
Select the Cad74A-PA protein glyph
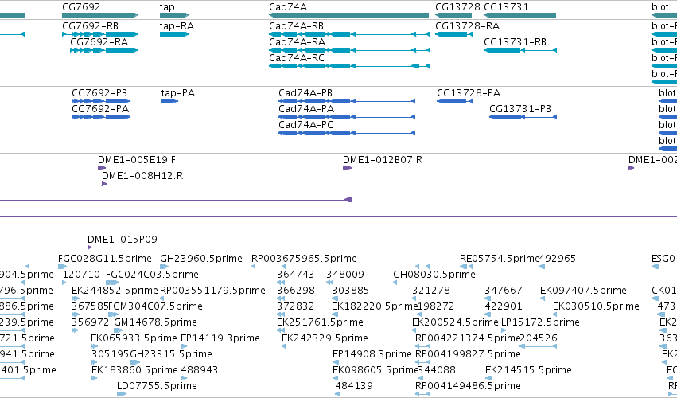[x=347, y=117]
